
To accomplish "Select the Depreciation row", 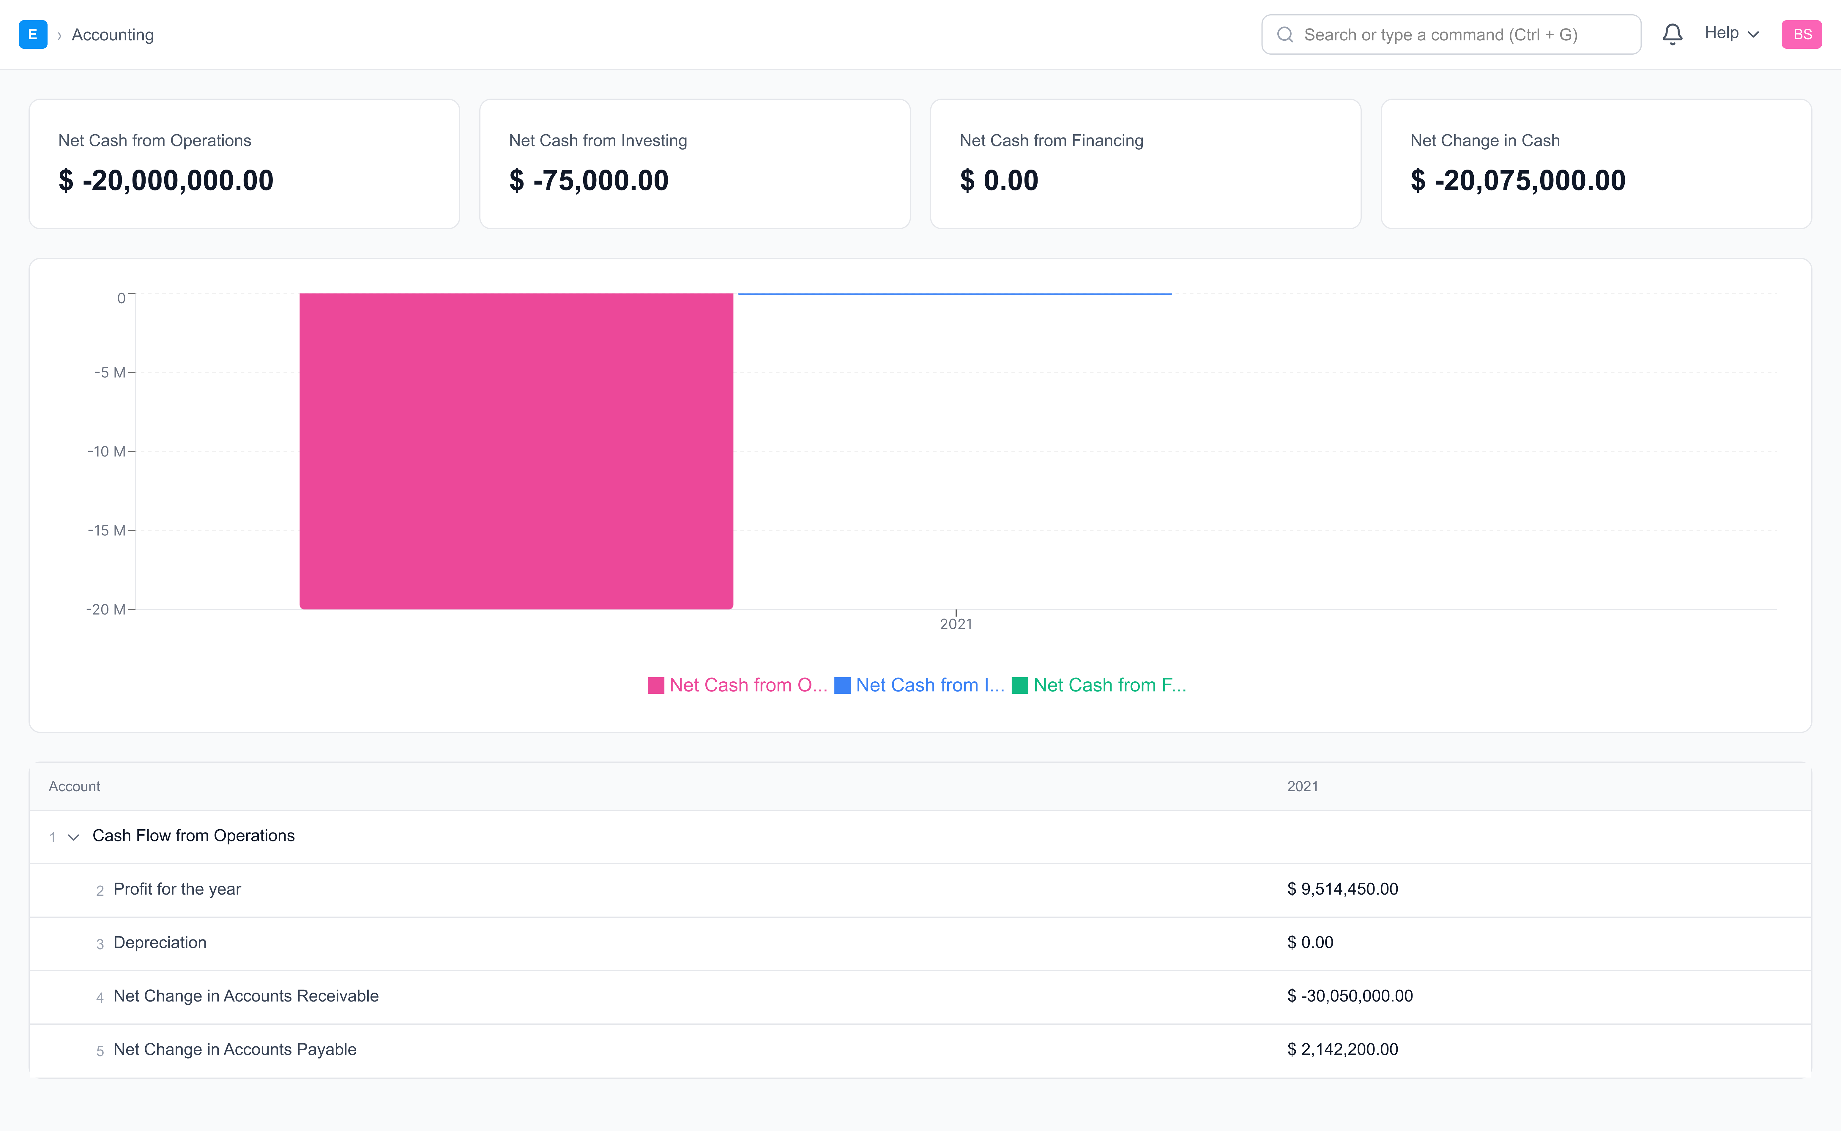I will coord(159,942).
